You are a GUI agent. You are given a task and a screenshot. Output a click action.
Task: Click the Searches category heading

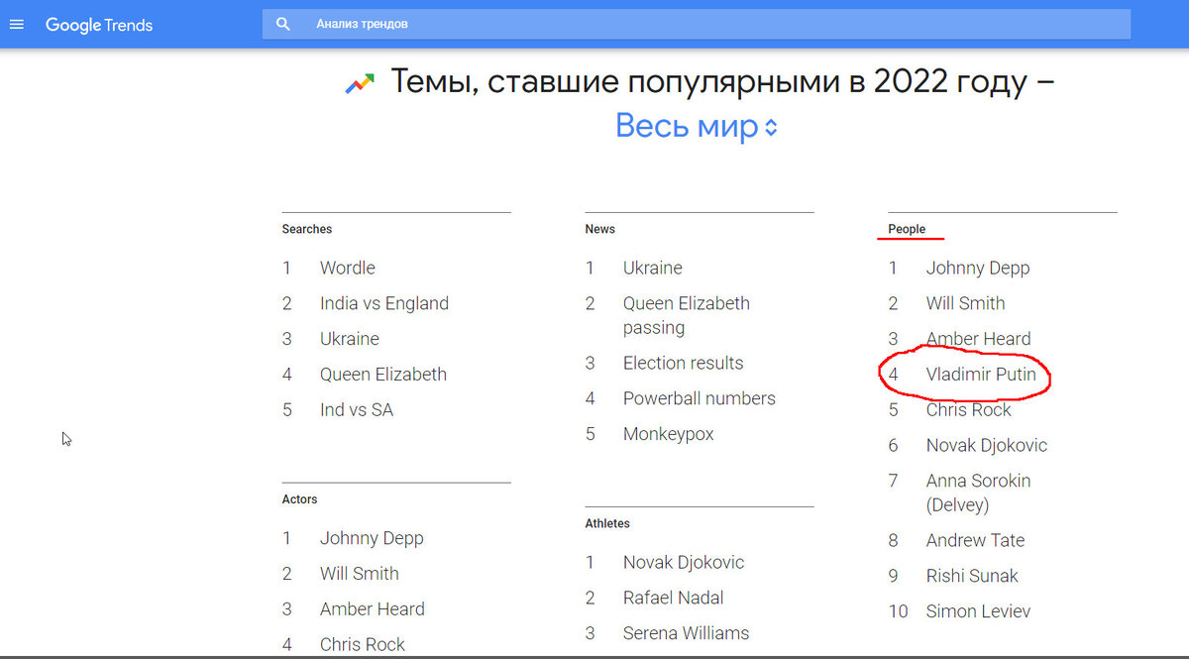click(x=307, y=229)
